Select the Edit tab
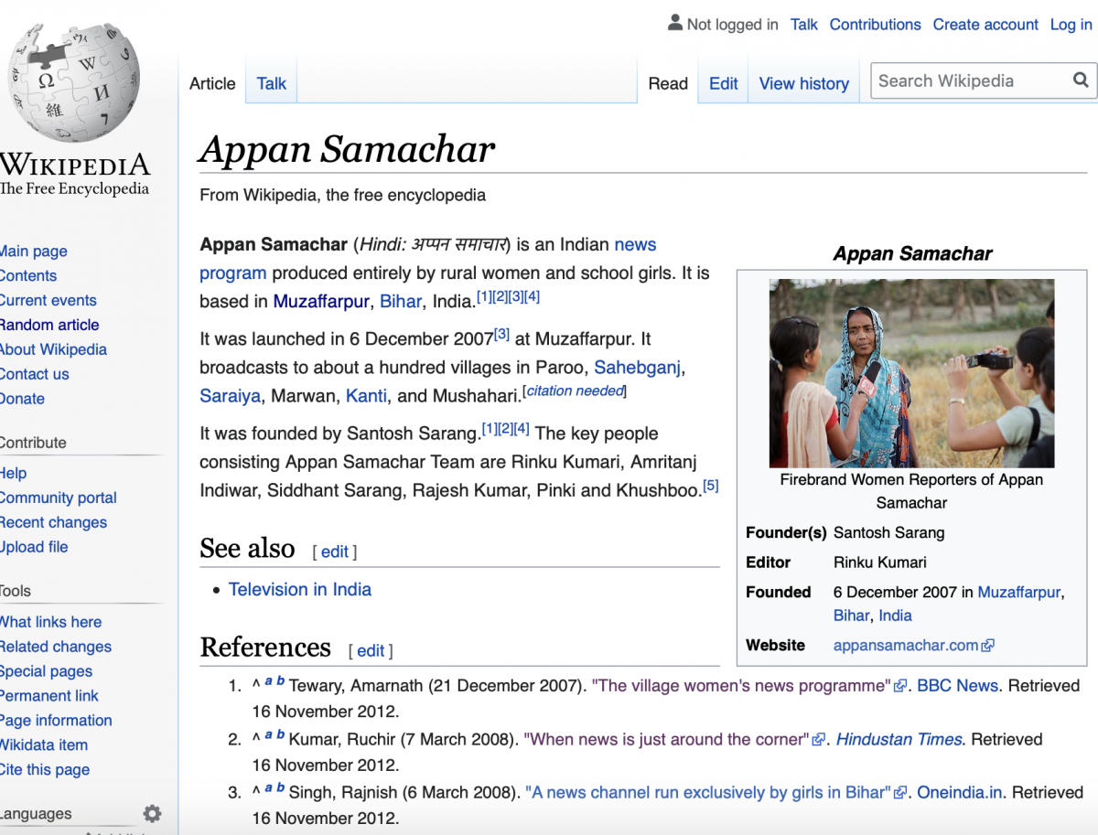This screenshot has width=1098, height=835. [723, 83]
